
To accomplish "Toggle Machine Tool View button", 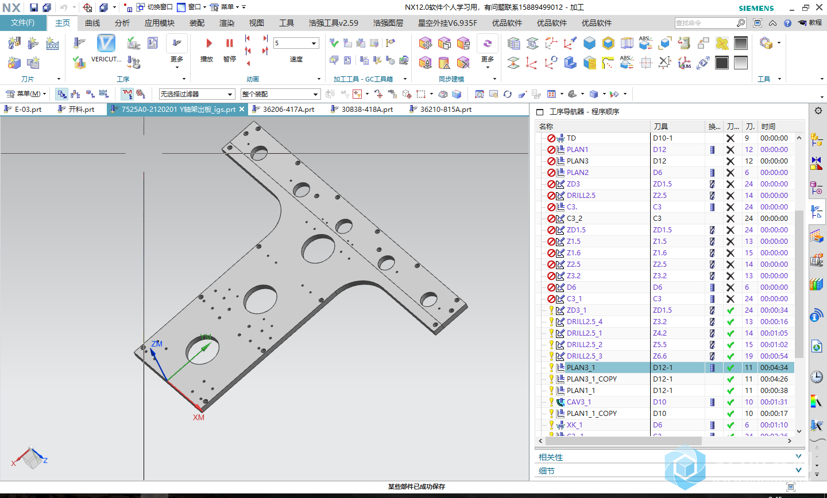I will click(75, 94).
